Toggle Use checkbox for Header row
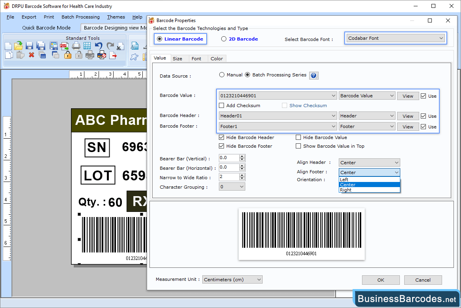 pyautogui.click(x=424, y=116)
